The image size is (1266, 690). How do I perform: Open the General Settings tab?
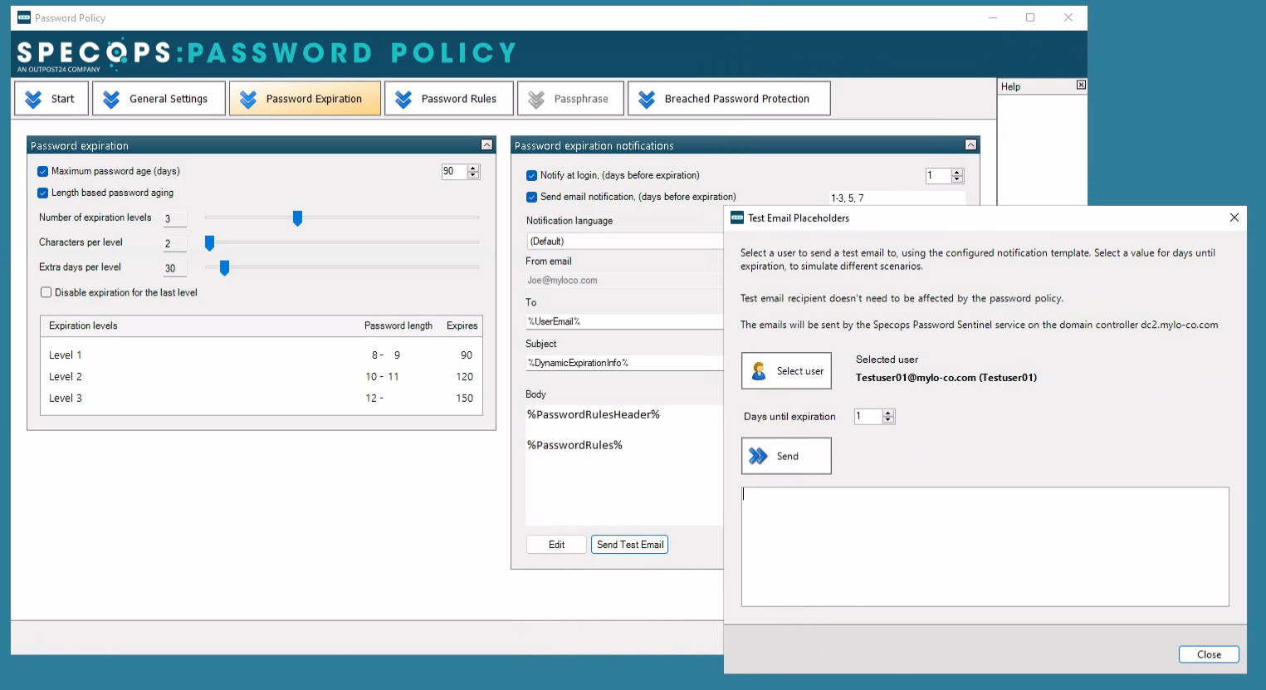point(159,99)
